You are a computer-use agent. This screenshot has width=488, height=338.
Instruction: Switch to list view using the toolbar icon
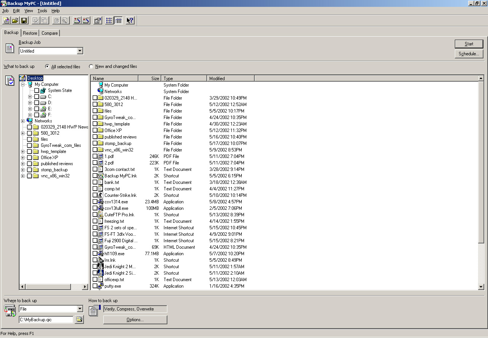(x=109, y=21)
